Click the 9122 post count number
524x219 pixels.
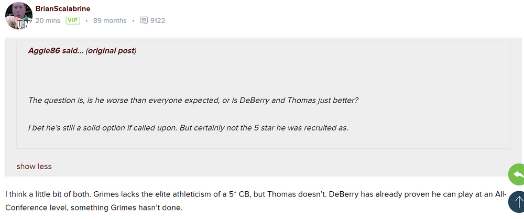point(158,21)
